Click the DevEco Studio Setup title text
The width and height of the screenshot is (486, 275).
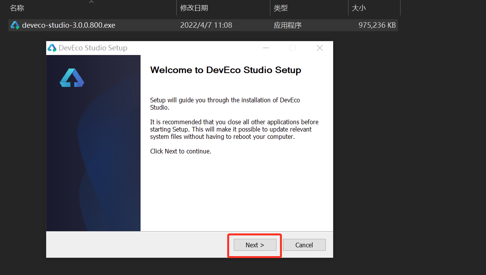93,48
